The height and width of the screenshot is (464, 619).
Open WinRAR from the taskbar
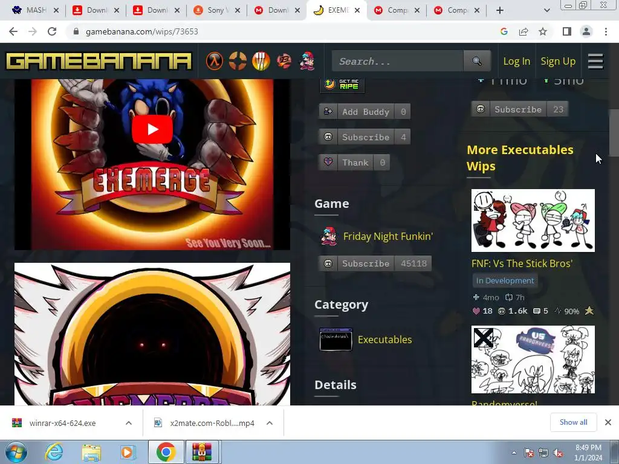202,452
